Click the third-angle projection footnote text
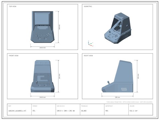This screenshot has height=120, width=160. 129,102
